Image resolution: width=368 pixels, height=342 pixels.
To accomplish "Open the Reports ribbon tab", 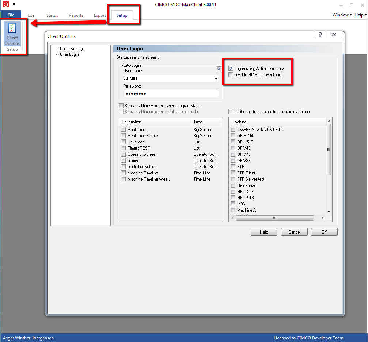I will coord(76,15).
